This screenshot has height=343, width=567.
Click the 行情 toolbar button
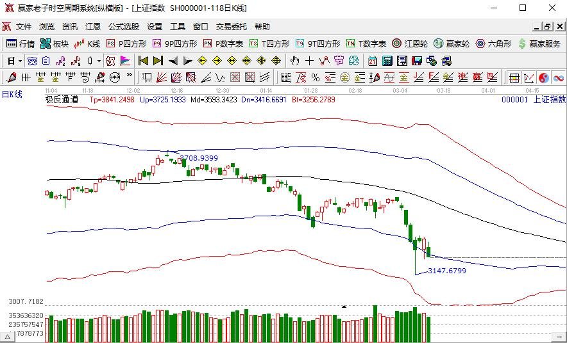[21, 44]
